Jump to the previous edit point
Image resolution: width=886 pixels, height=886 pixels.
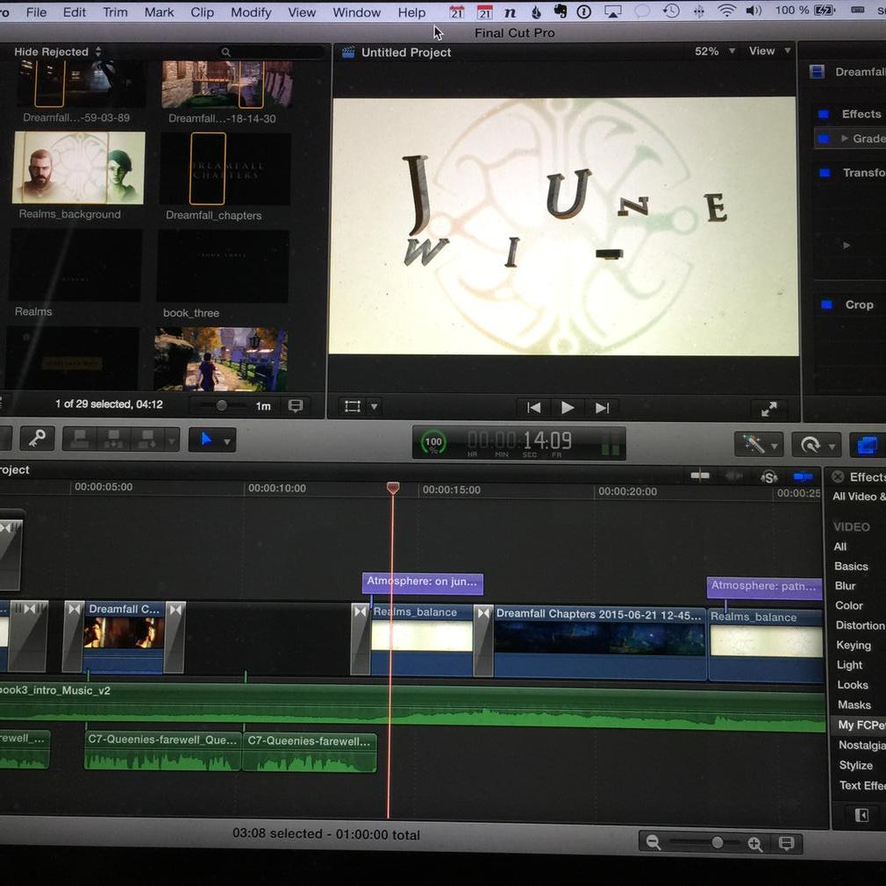(x=534, y=407)
